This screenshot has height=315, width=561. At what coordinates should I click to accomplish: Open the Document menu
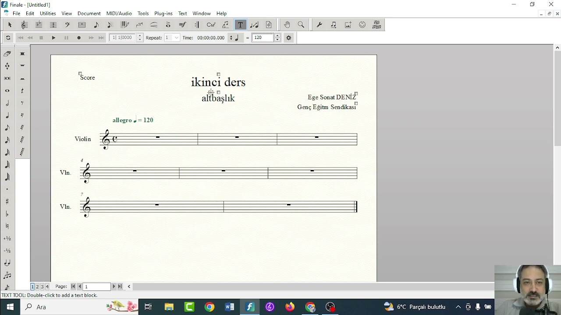(x=89, y=14)
